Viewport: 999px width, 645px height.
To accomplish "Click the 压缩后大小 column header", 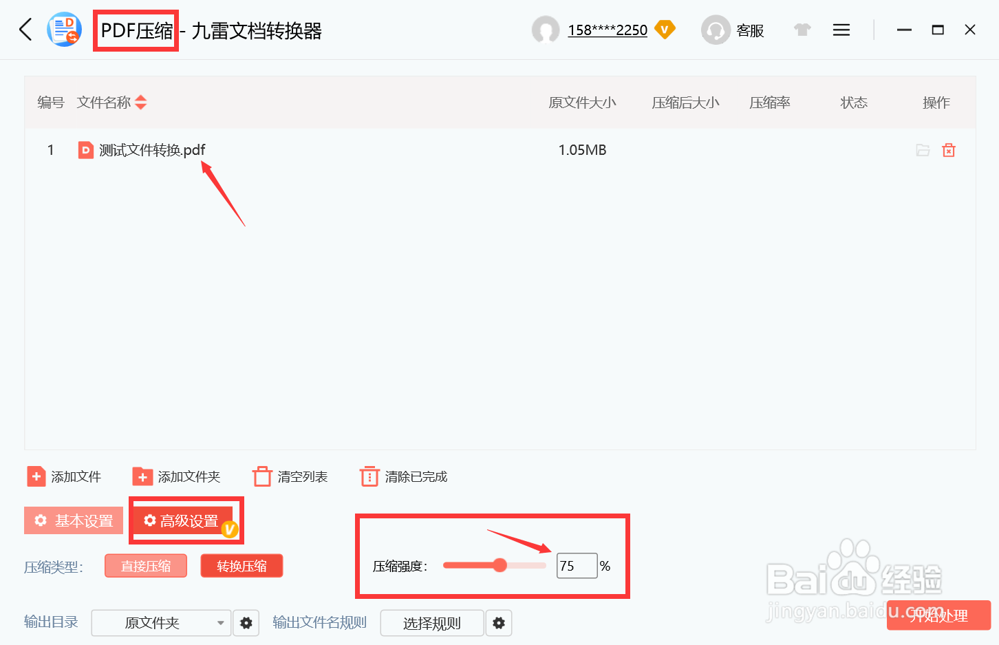I will [685, 103].
